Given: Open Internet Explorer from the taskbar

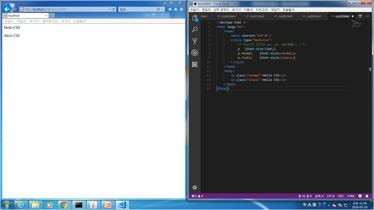Looking at the screenshot, I should pyautogui.click(x=21, y=205).
